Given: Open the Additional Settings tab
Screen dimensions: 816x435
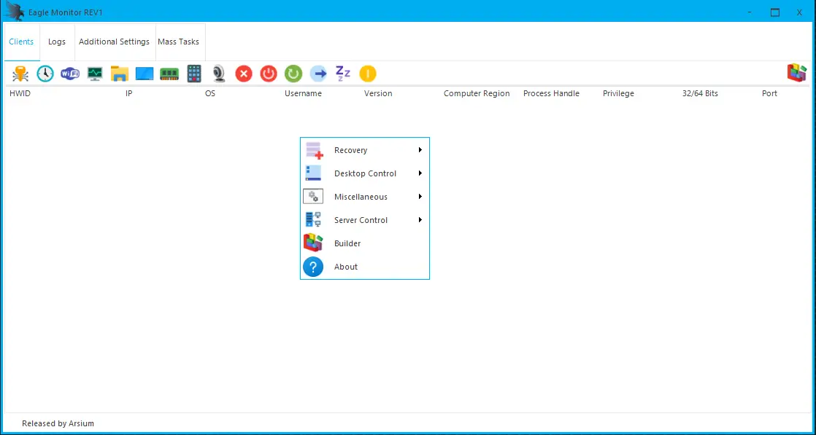Looking at the screenshot, I should (x=114, y=42).
